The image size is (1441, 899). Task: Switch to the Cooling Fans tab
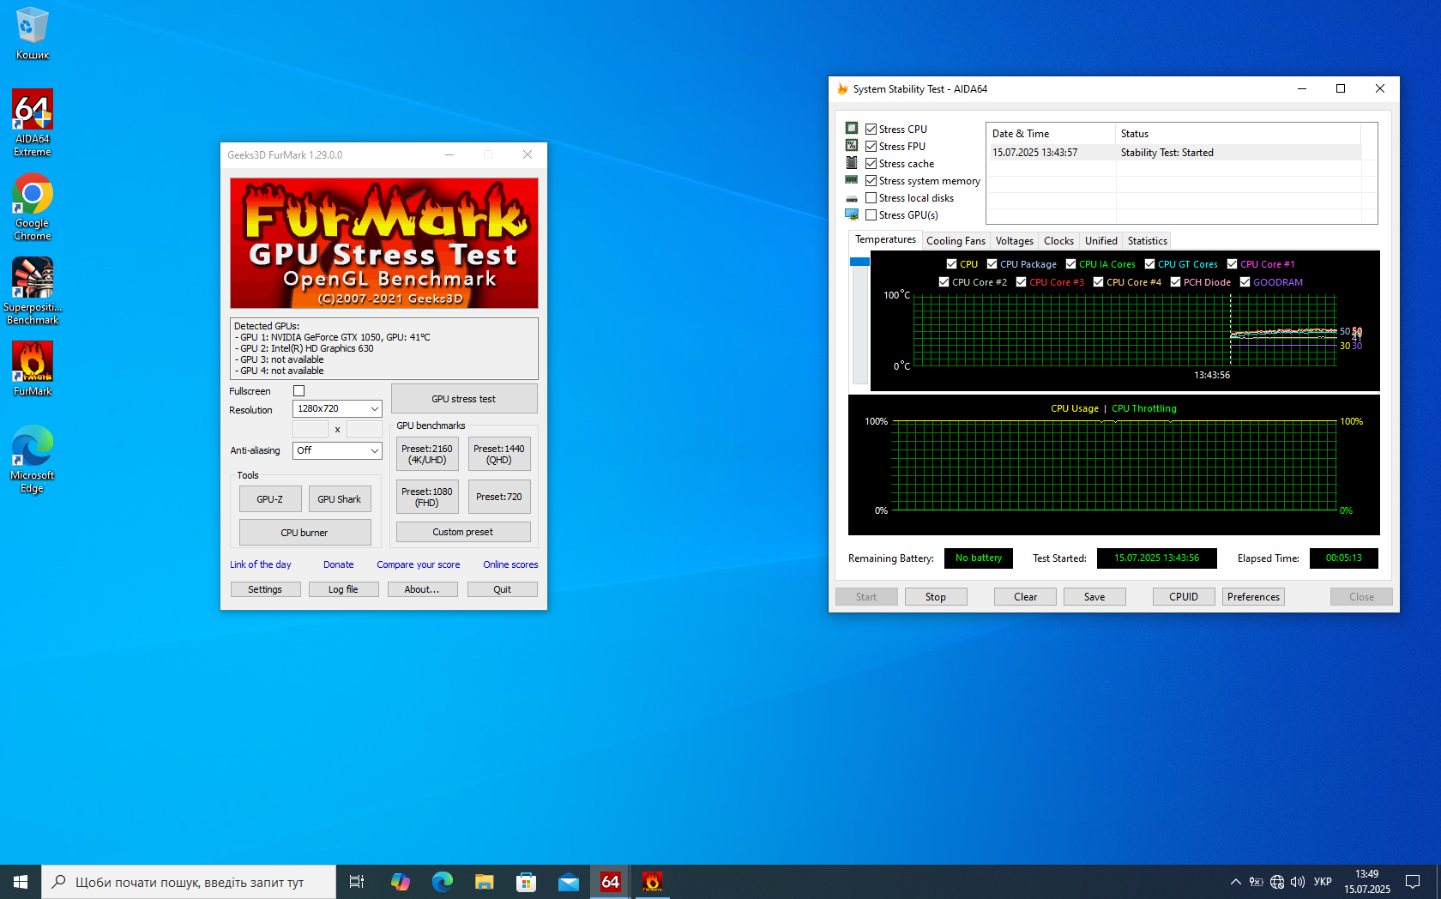click(956, 241)
